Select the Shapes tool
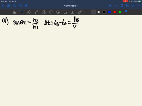This screenshot has height=106, width=142. [44, 12]
